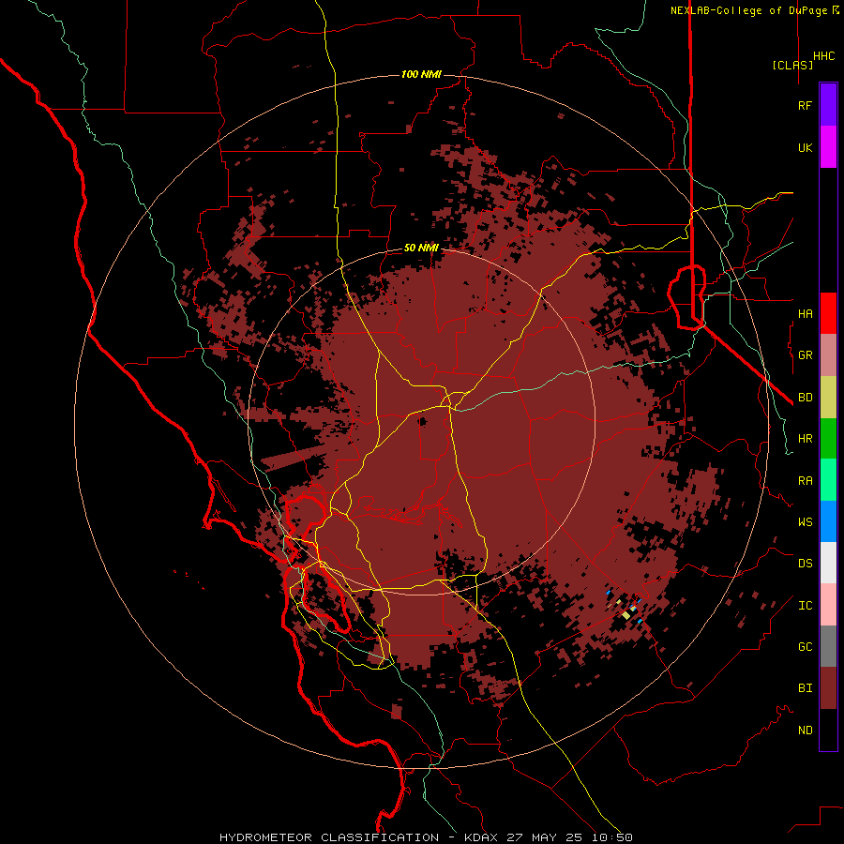Click the 'KDAX' radar site identifier

(481, 837)
